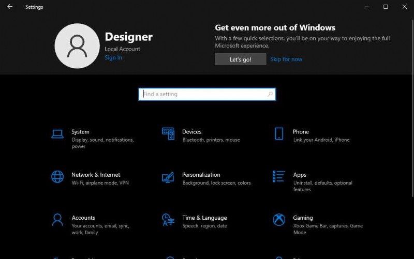Click "Your accounts, email, sync, work, family" text
The width and height of the screenshot is (414, 259).
tap(100, 229)
